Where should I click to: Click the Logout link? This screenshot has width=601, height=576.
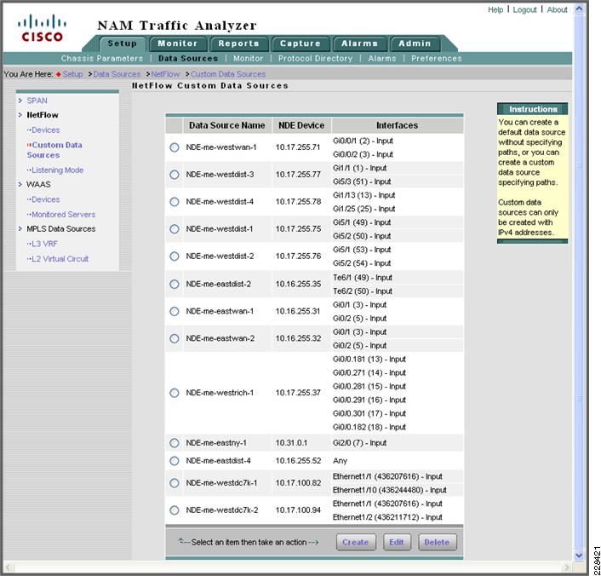click(524, 10)
